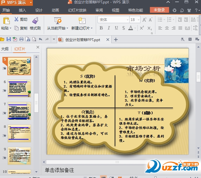The image size is (201, 178).
Task: Center align the text
Action: pos(167,28)
